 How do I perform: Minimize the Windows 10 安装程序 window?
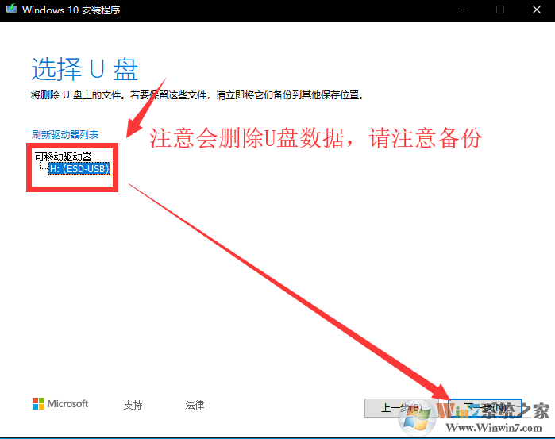[462, 10]
